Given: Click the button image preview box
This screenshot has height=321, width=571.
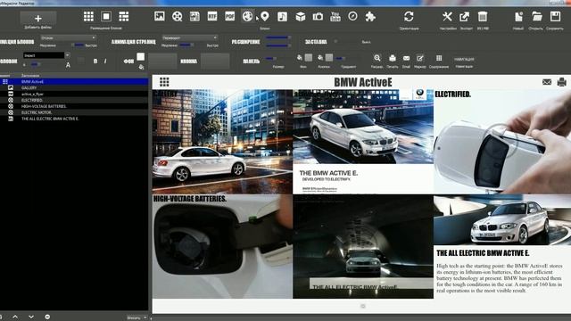Looking at the screenshot, I should [x=215, y=62].
